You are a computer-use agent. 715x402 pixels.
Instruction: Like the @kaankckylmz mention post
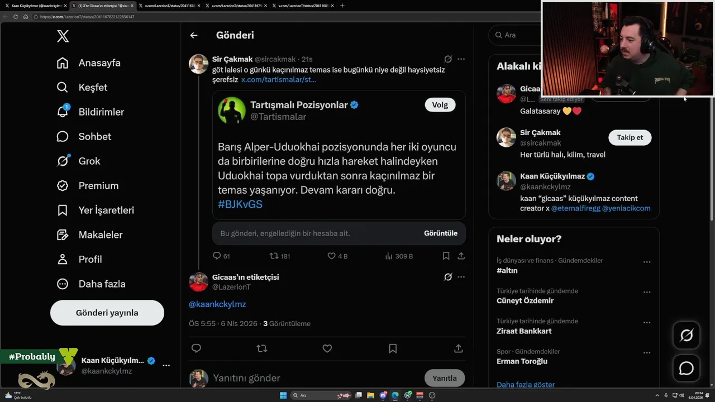(x=327, y=348)
